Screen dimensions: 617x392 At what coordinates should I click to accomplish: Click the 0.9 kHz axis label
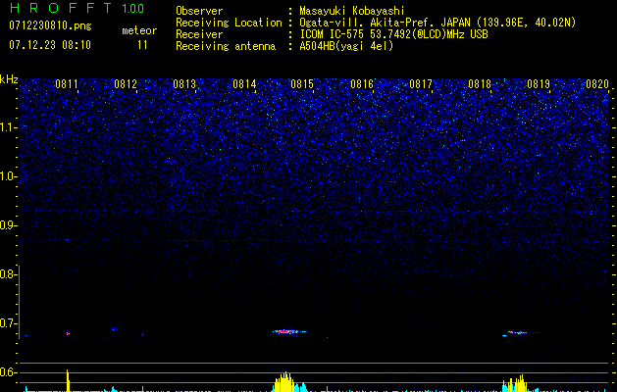coord(7,225)
